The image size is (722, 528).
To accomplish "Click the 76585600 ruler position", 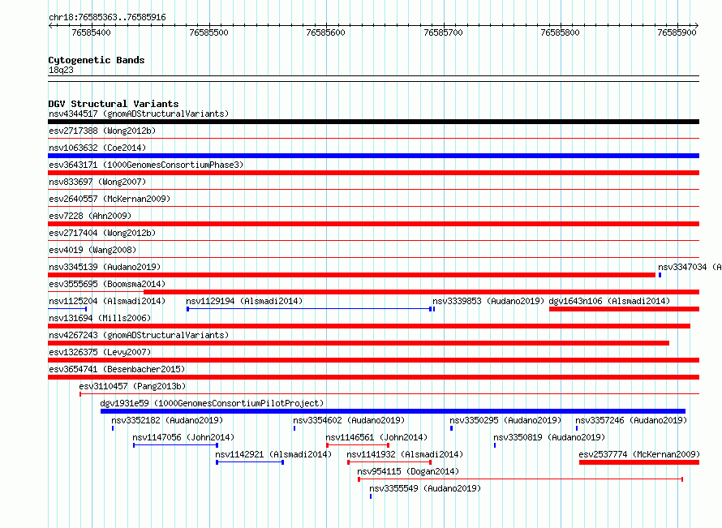I will (x=325, y=32).
